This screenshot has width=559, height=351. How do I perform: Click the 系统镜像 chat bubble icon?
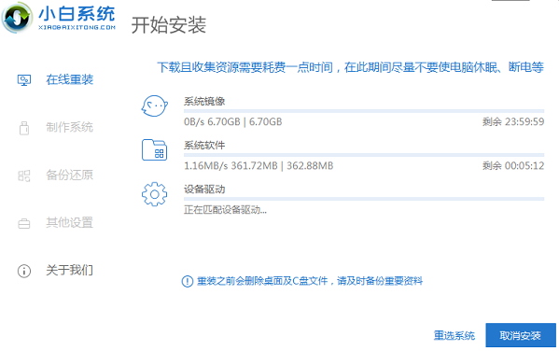tap(154, 105)
